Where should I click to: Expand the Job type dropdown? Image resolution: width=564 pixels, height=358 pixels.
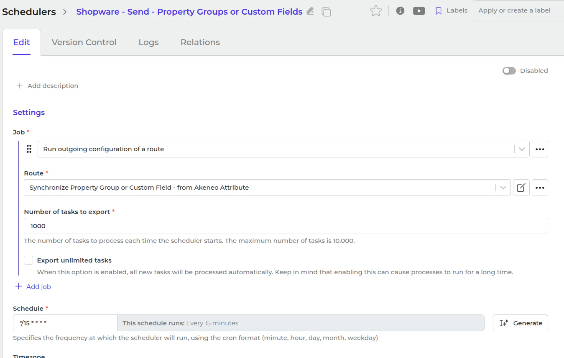522,149
